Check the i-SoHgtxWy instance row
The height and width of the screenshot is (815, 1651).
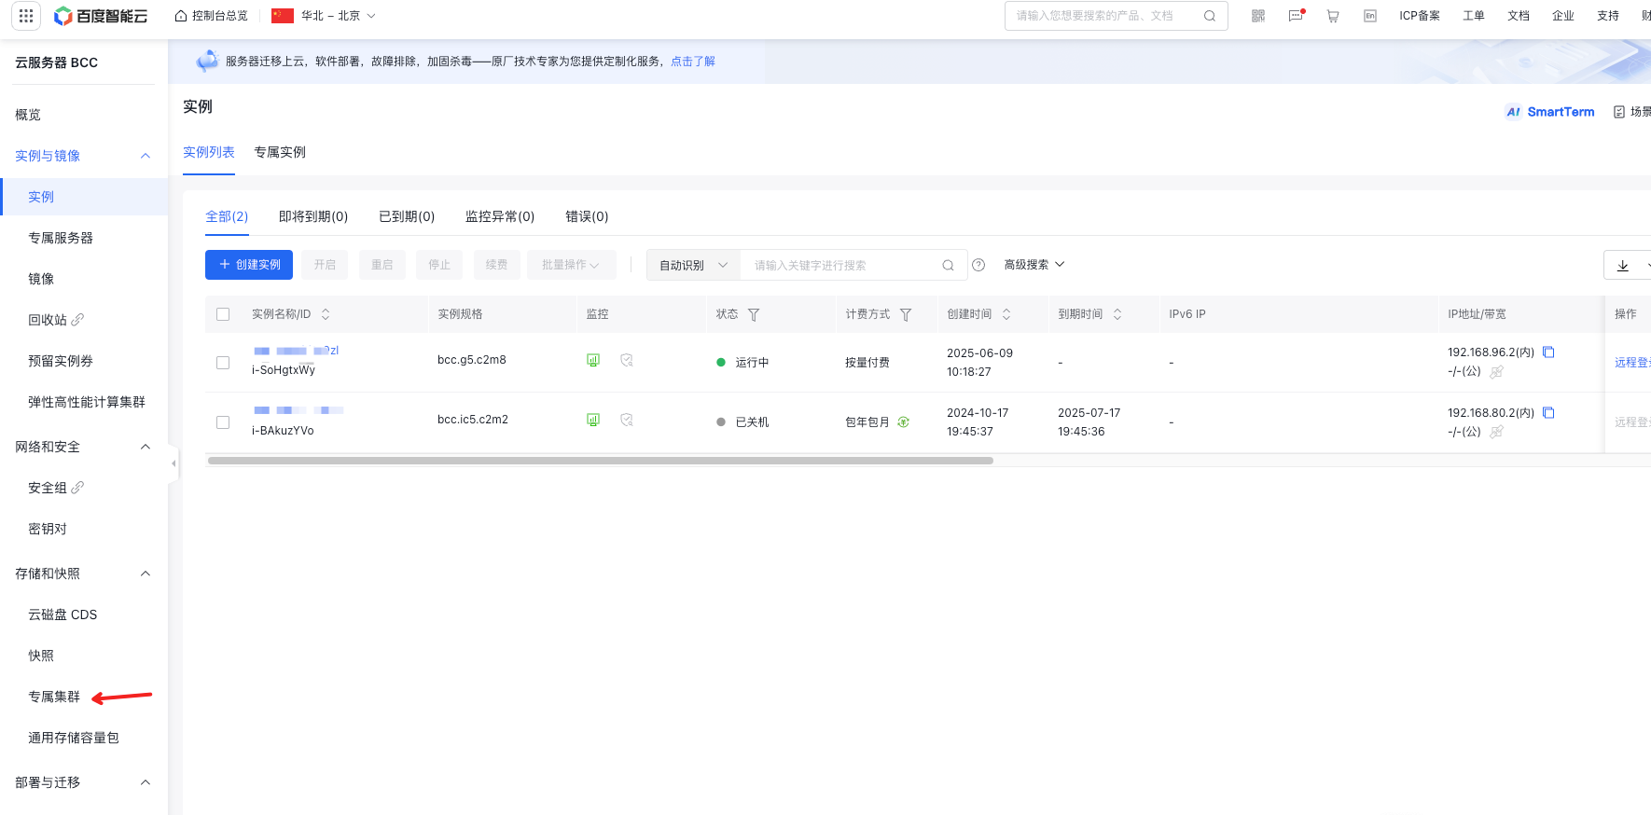223,363
